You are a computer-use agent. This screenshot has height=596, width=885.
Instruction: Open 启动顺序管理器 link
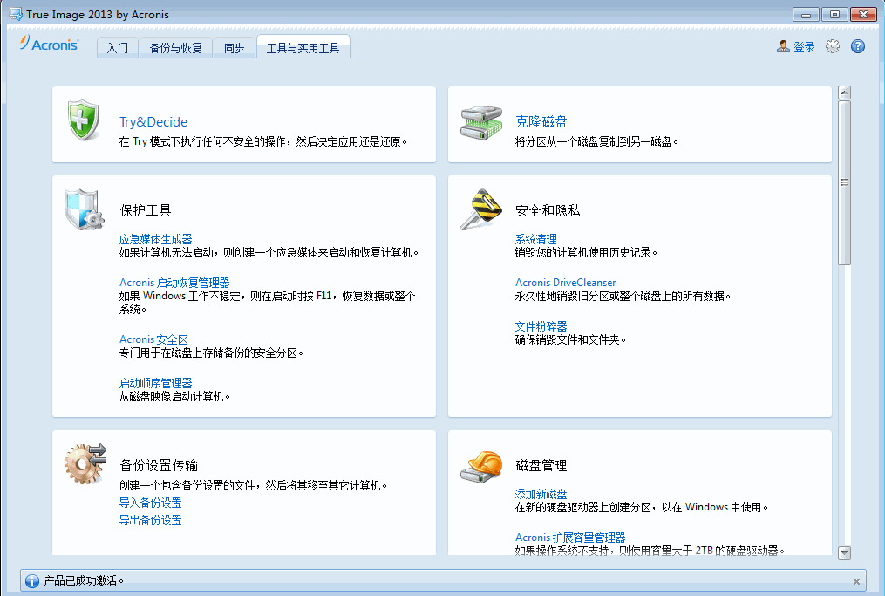coord(156,383)
